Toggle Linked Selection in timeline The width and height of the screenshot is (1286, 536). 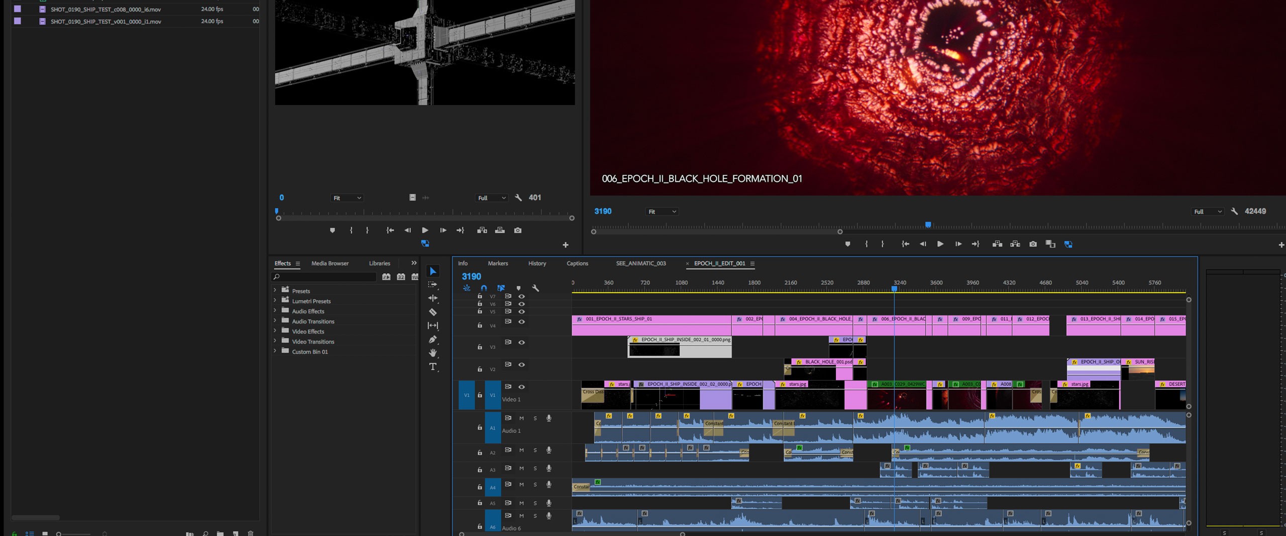(x=501, y=288)
